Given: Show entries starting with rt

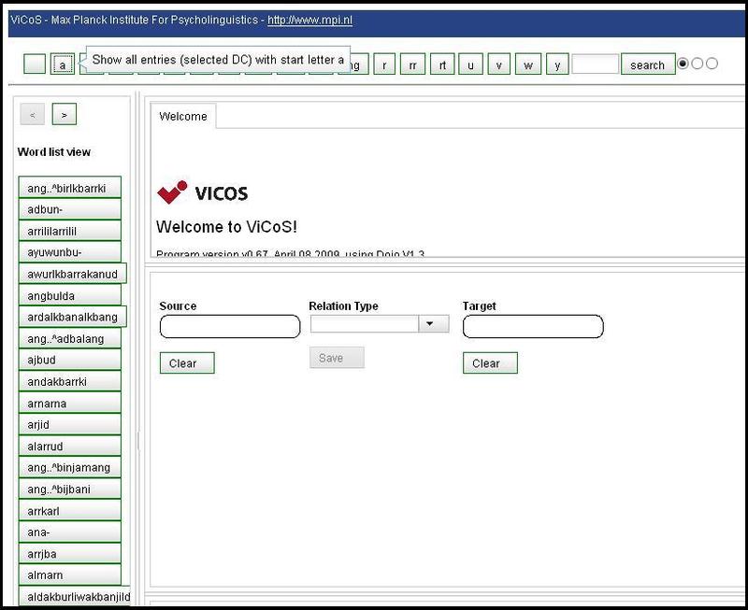Looking at the screenshot, I should click(x=442, y=64).
